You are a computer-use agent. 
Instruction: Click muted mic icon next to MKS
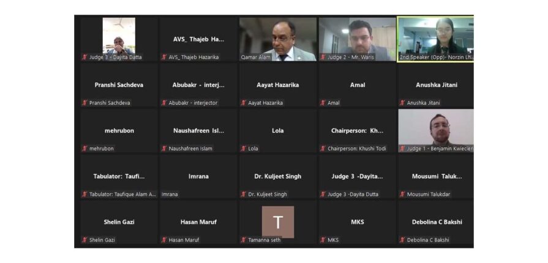[x=323, y=240]
